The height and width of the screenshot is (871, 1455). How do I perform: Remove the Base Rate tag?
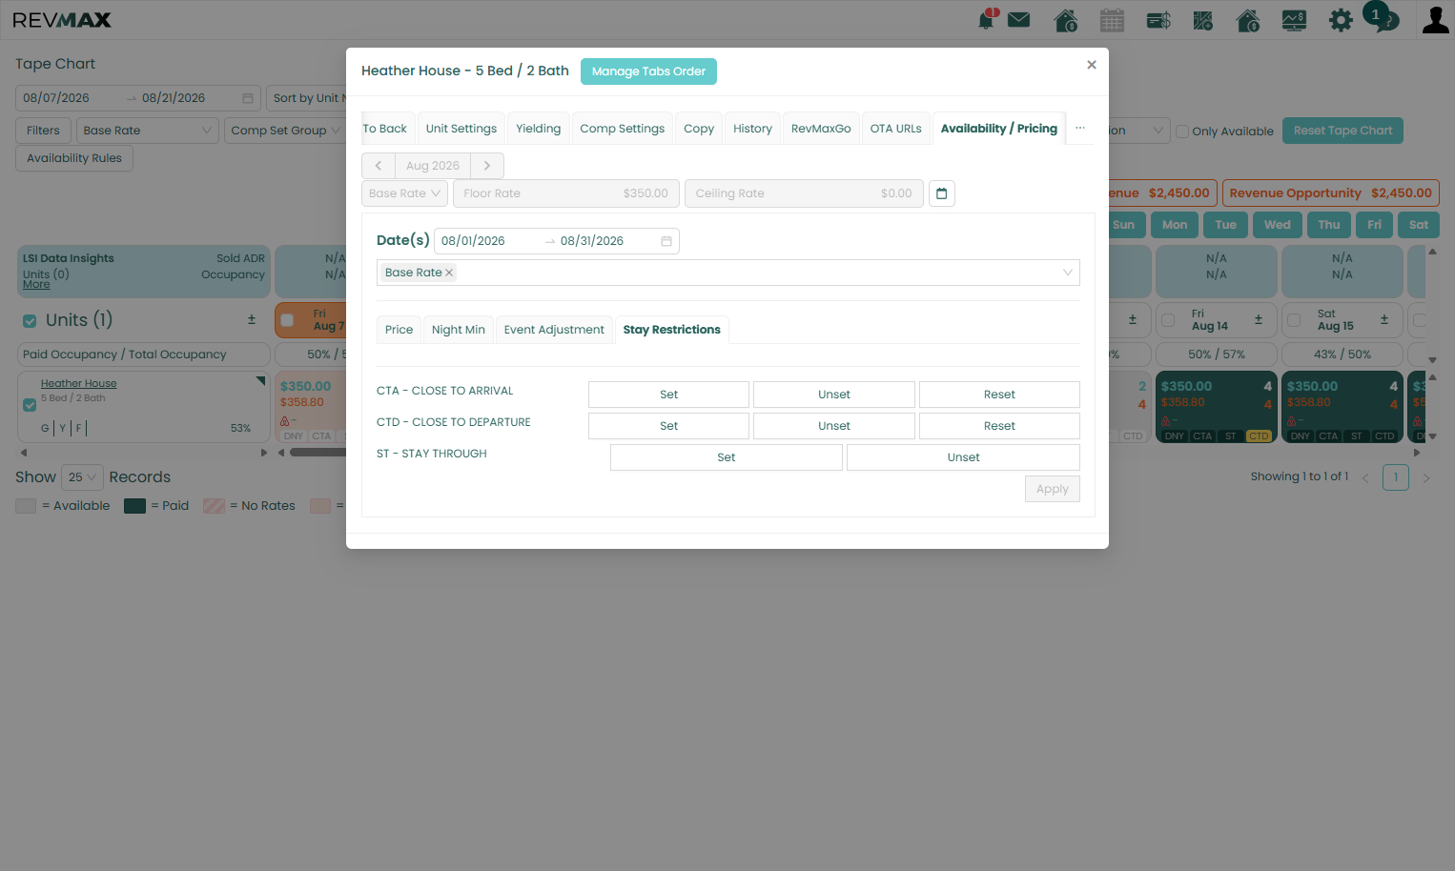pos(449,273)
